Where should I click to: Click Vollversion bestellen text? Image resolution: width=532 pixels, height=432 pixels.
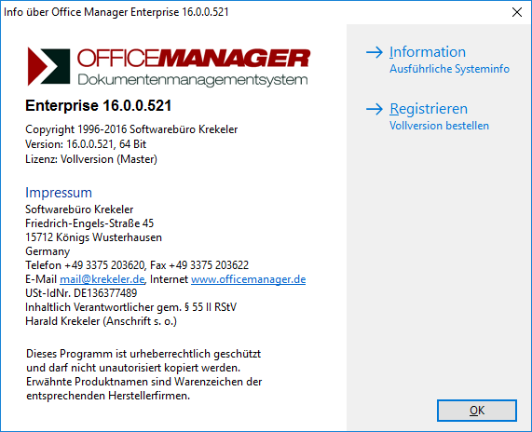point(439,126)
